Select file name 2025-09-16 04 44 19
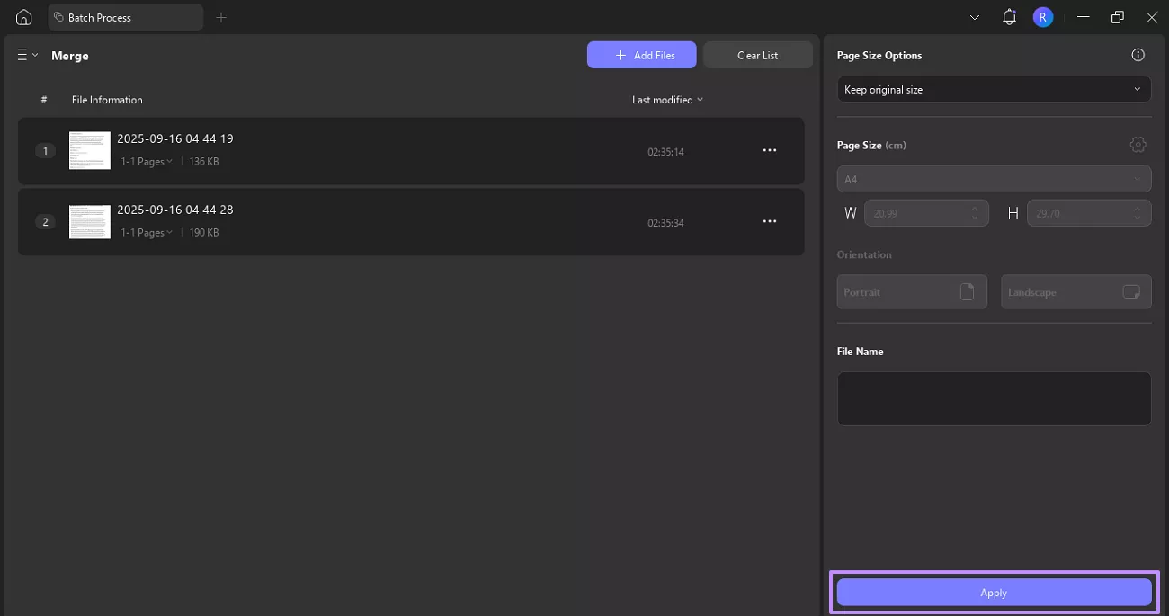Image resolution: width=1169 pixels, height=616 pixels. click(175, 138)
